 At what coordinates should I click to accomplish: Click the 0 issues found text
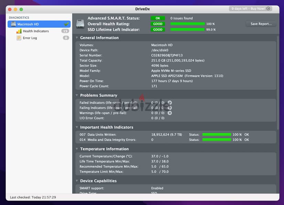[182, 18]
